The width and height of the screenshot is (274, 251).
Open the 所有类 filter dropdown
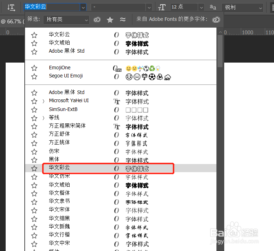coord(66,19)
